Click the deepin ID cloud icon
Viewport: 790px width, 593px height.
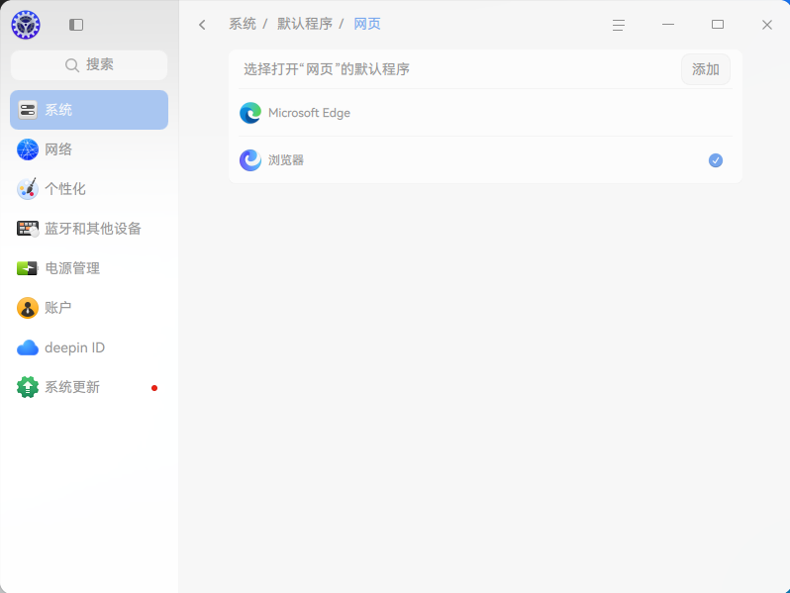28,347
